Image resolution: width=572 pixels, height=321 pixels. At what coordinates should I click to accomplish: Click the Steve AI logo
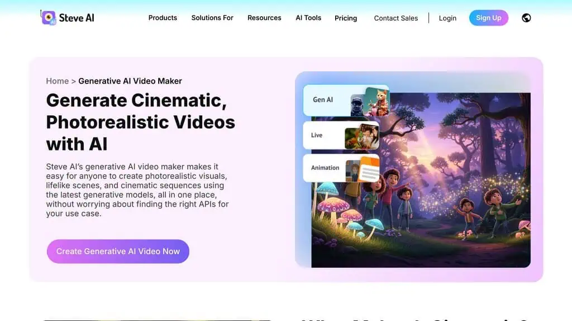(68, 17)
